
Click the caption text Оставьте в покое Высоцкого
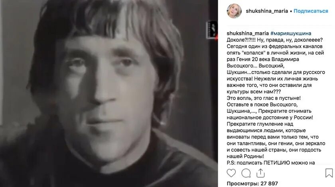tap(262, 105)
